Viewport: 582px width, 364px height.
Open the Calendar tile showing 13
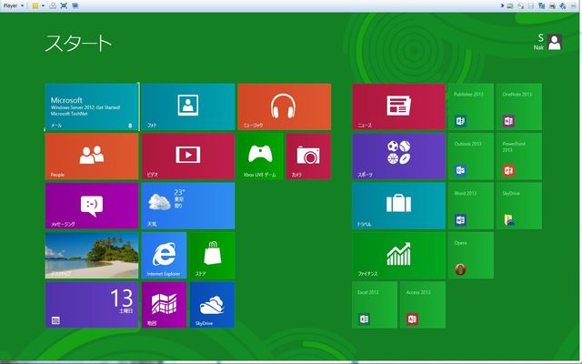(92, 305)
